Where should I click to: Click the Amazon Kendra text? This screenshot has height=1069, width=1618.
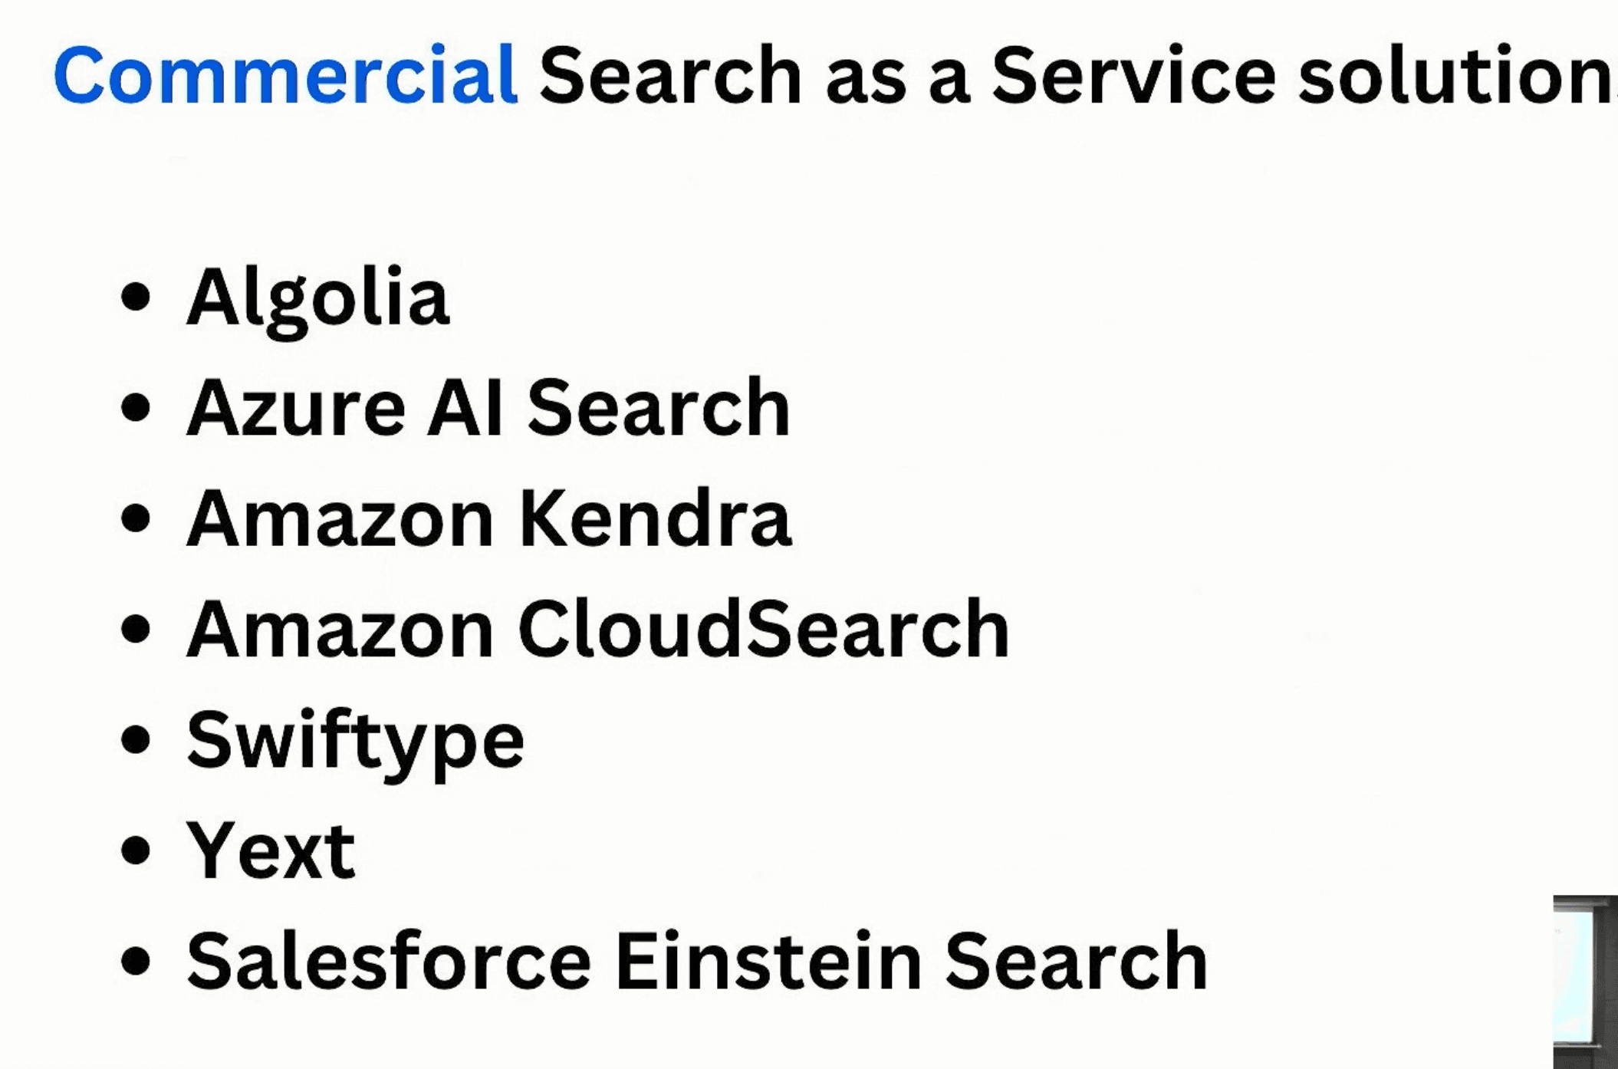pos(488,519)
